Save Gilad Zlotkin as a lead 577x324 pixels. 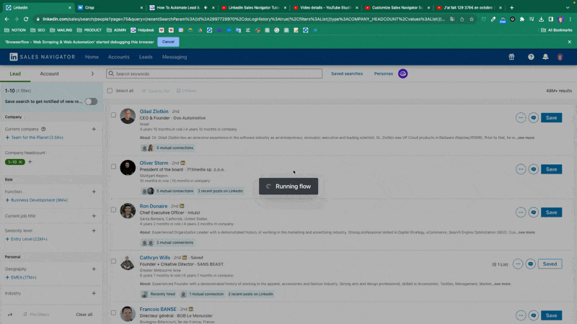pyautogui.click(x=551, y=117)
